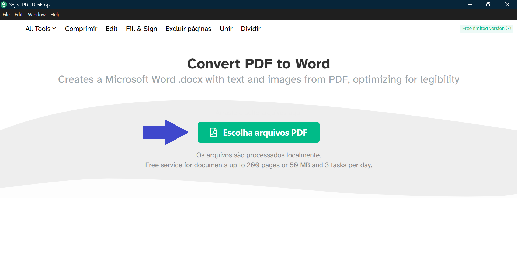The height and width of the screenshot is (271, 517).
Task: Click the blue arrow pointing at the button
Action: coord(165,132)
